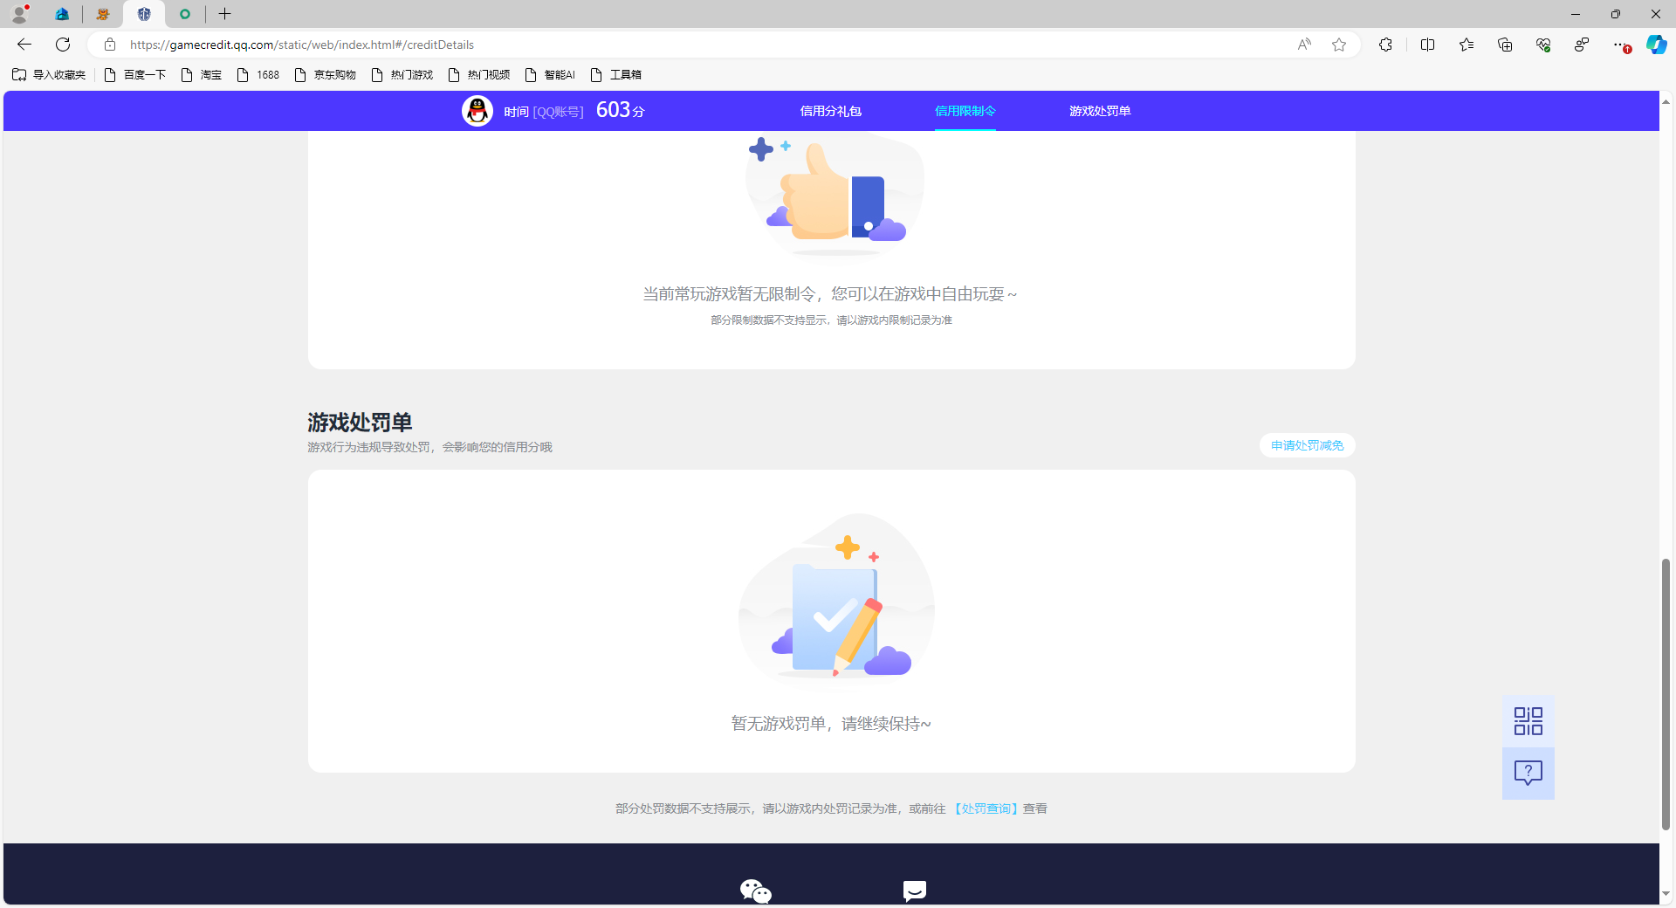Image resolution: width=1676 pixels, height=908 pixels.
Task: Open 京东购物 bookmark
Action: tap(326, 75)
